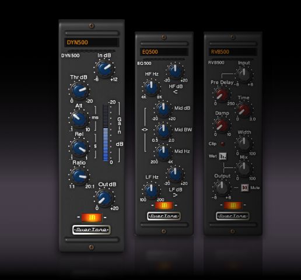Click the RVB500 preset name display
The width and height of the screenshot is (301, 280).
pyautogui.click(x=233, y=52)
